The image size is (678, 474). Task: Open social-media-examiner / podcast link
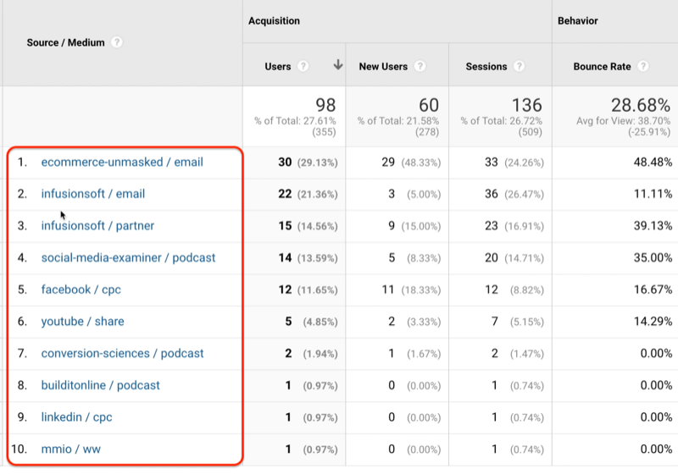pyautogui.click(x=128, y=257)
